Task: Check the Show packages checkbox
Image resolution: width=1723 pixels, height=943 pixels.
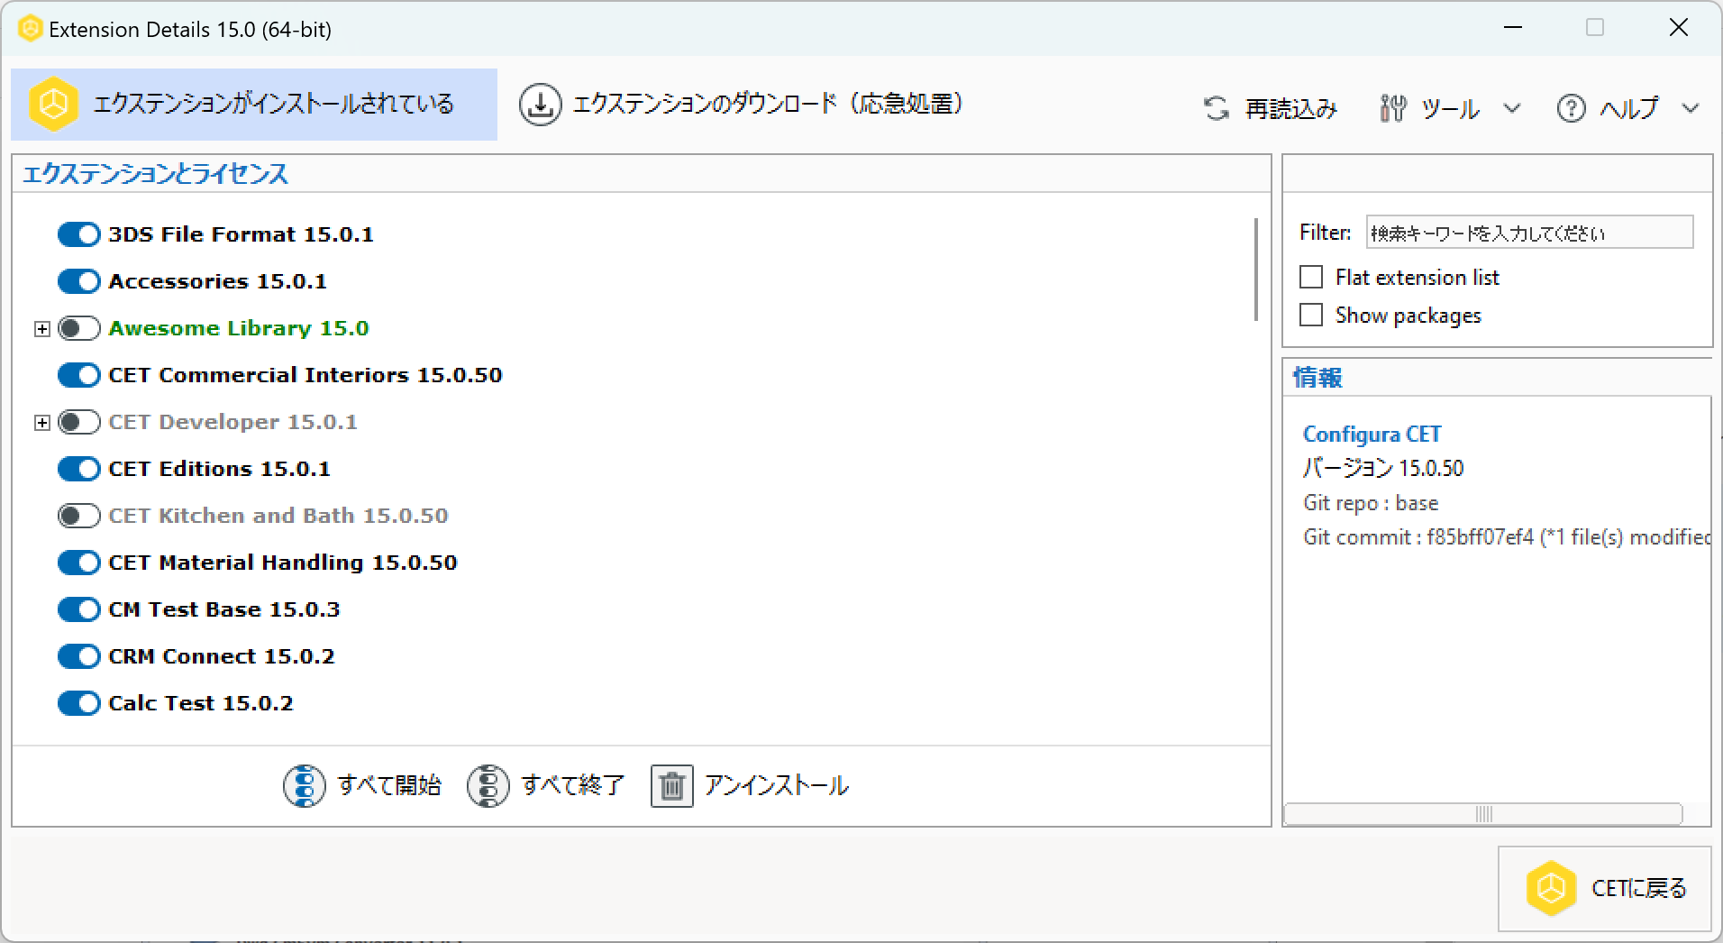Action: (1311, 315)
